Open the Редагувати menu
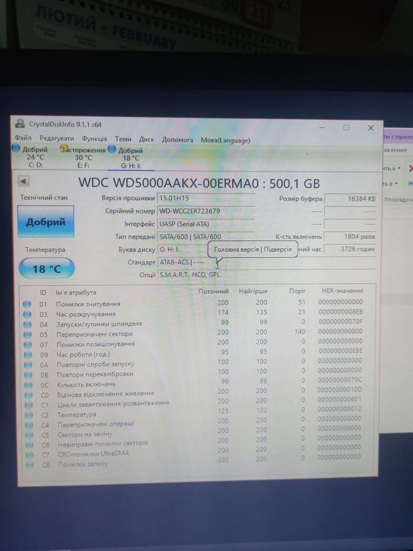 [x=56, y=138]
